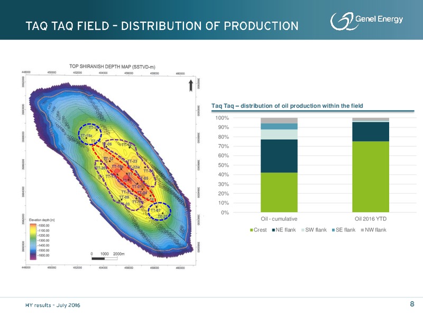Click the grey NW flank segment of 2016 YTD bar

pos(371,119)
